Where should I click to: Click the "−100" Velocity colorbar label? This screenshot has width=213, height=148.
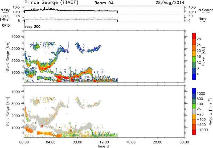click(201, 119)
